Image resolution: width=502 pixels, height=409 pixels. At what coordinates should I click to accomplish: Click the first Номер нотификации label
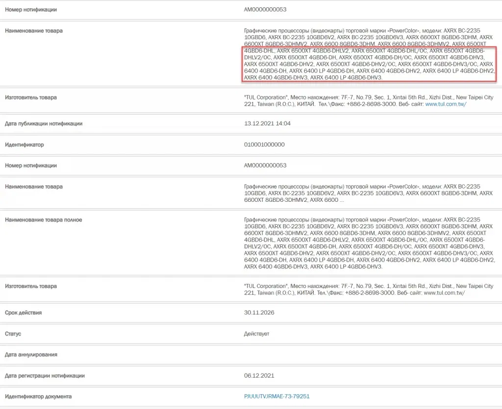pyautogui.click(x=31, y=10)
